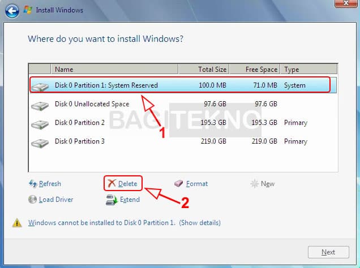Show details of the install warning

(x=200, y=223)
